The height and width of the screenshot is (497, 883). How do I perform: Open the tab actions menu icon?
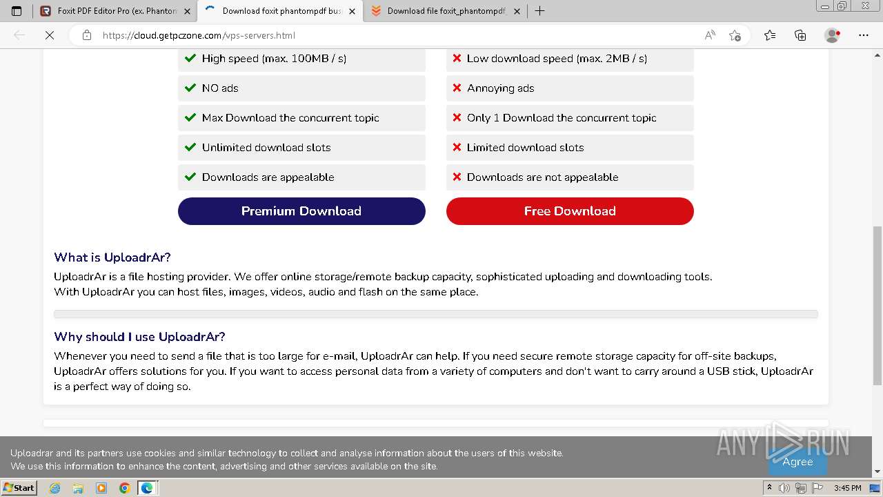click(17, 11)
